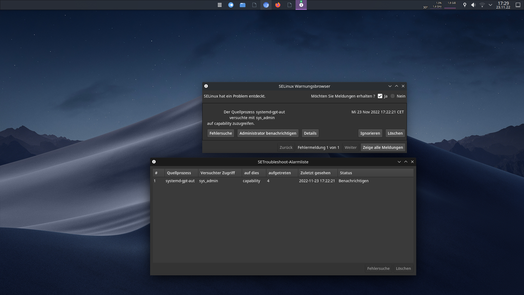This screenshot has width=524, height=295.
Task: Launch Chromium from the top panel
Action: (x=266, y=5)
